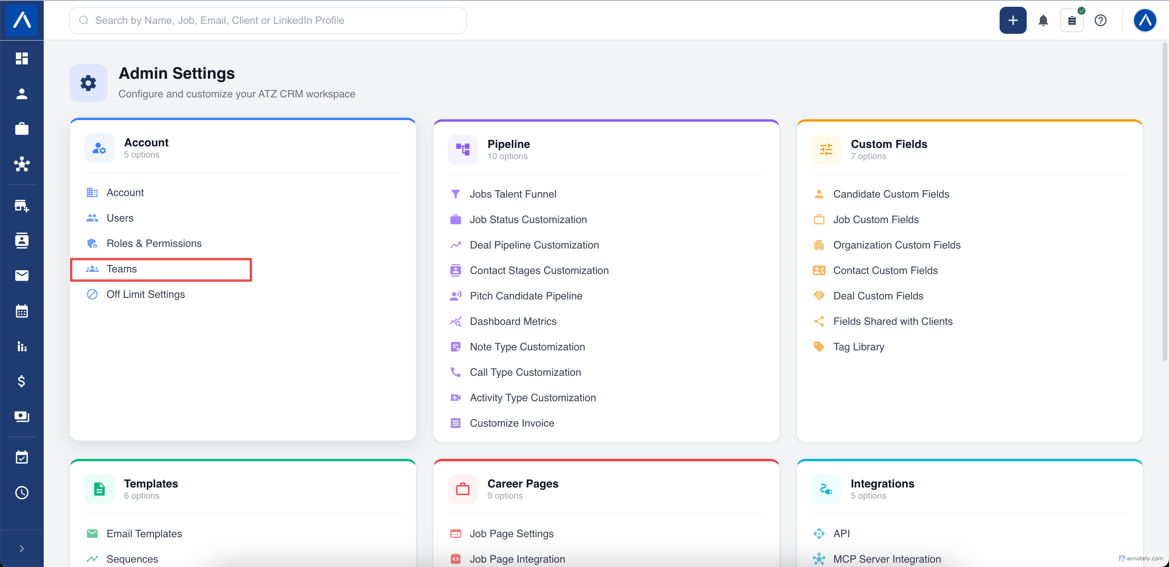Click the notifications bell icon

coord(1043,20)
